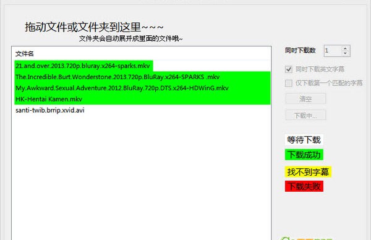This screenshot has height=240, width=371.
Task: Click the 同时下载数 label
Action: [x=301, y=51]
